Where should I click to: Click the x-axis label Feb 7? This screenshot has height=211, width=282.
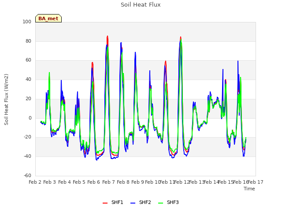click(108, 182)
